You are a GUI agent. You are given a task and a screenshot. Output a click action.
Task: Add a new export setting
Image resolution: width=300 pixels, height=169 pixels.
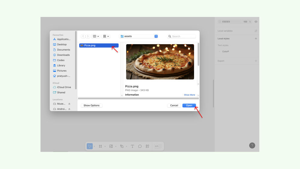(256, 61)
